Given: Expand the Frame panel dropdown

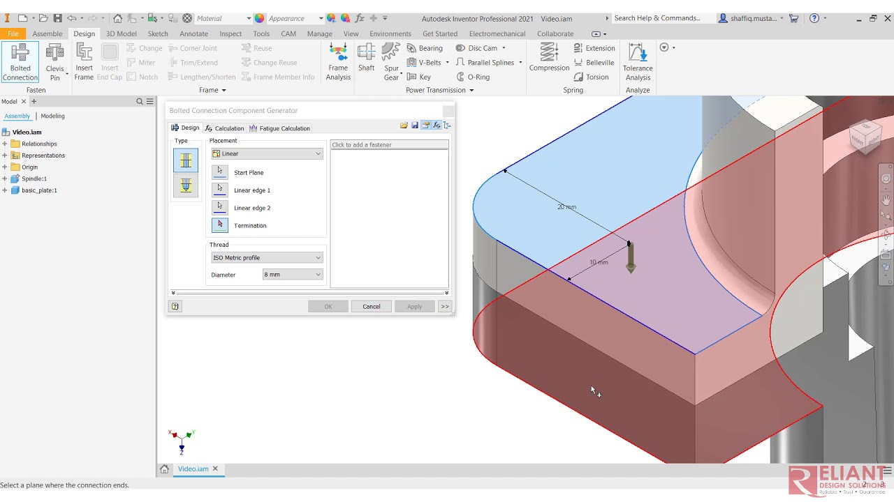Looking at the screenshot, I should click(212, 90).
